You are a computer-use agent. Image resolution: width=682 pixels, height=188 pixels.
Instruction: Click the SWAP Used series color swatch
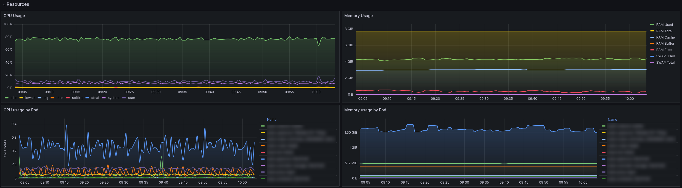[652, 56]
